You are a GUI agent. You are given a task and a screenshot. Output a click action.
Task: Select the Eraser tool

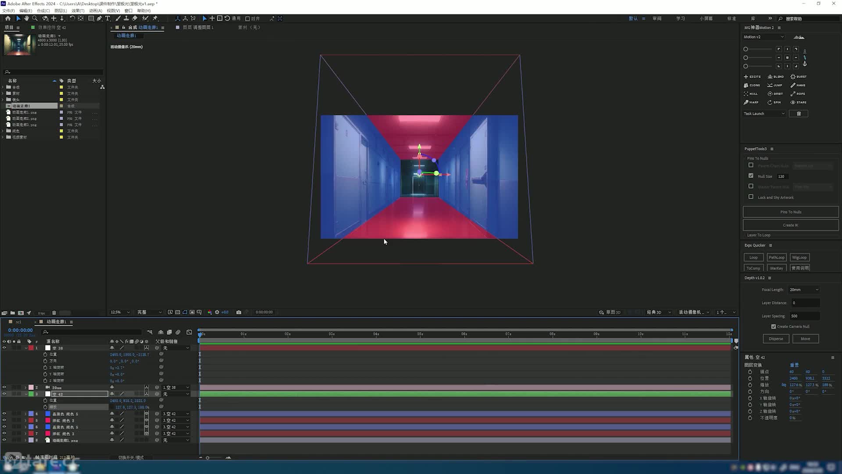[135, 18]
